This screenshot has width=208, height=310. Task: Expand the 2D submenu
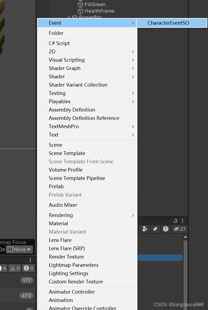click(x=87, y=51)
